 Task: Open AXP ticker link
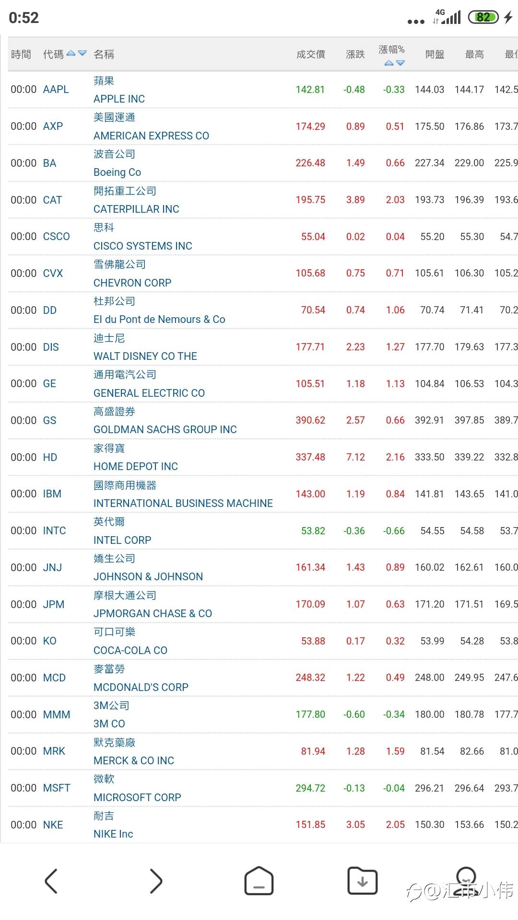pos(53,126)
